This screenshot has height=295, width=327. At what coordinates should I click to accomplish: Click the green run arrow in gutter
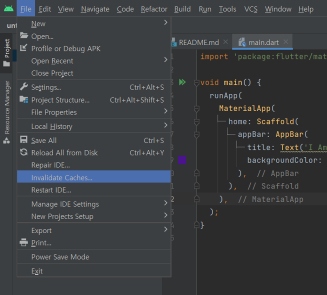[182, 82]
